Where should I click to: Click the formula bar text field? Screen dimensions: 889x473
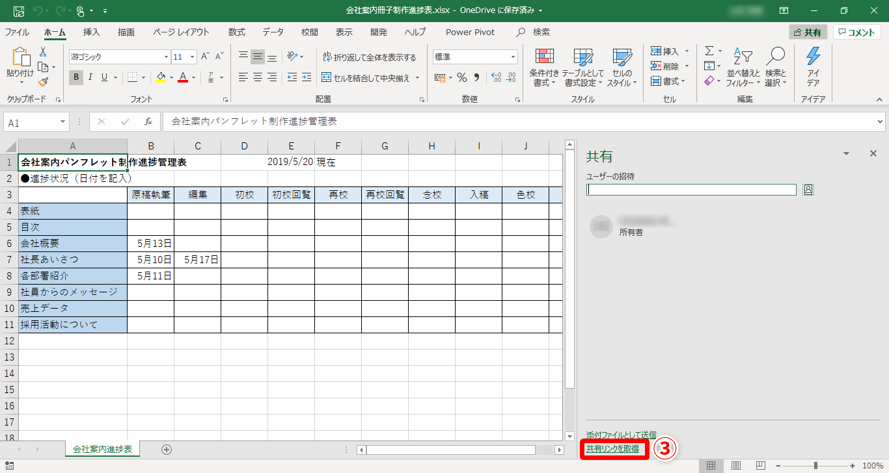tap(518, 121)
